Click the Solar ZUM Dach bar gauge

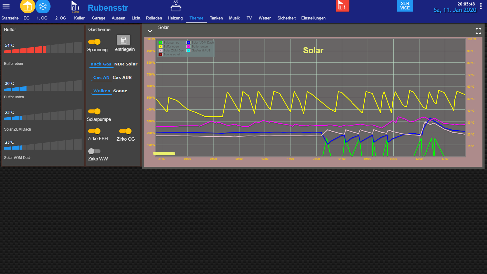[43, 114]
